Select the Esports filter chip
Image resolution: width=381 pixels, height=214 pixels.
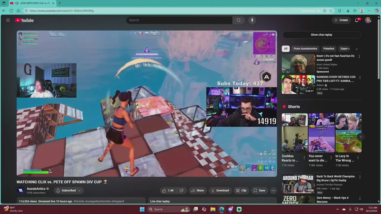(345, 49)
